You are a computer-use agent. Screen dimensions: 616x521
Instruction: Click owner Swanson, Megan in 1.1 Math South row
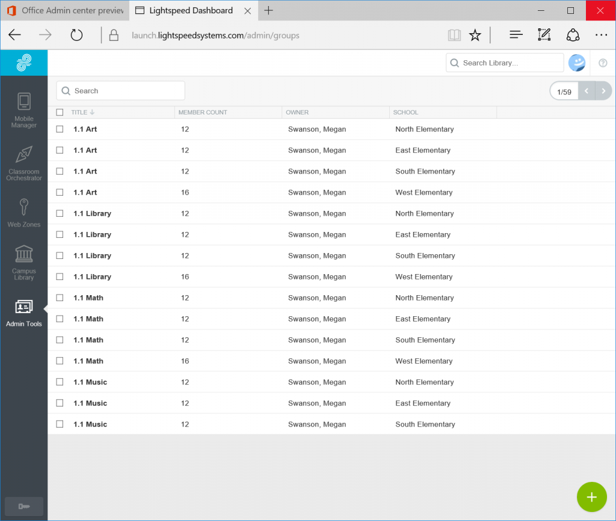(x=317, y=340)
